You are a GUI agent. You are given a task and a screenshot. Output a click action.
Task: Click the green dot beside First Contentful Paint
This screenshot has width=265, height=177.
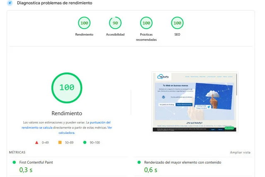click(14, 162)
